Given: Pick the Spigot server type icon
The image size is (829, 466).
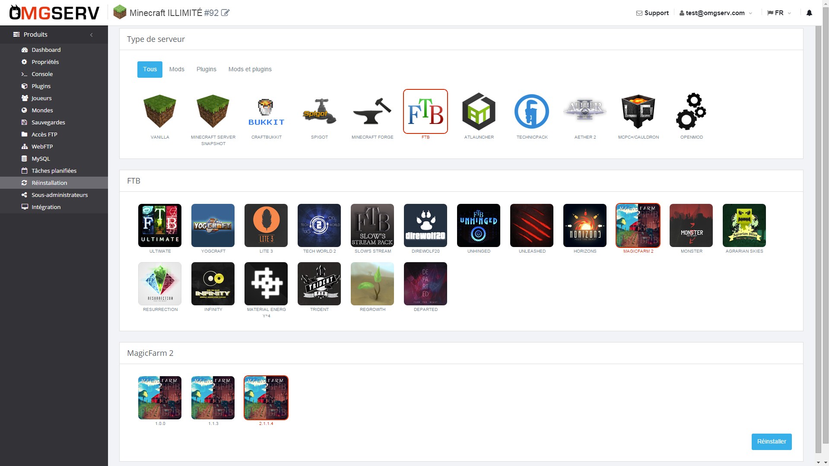Looking at the screenshot, I should pyautogui.click(x=319, y=111).
